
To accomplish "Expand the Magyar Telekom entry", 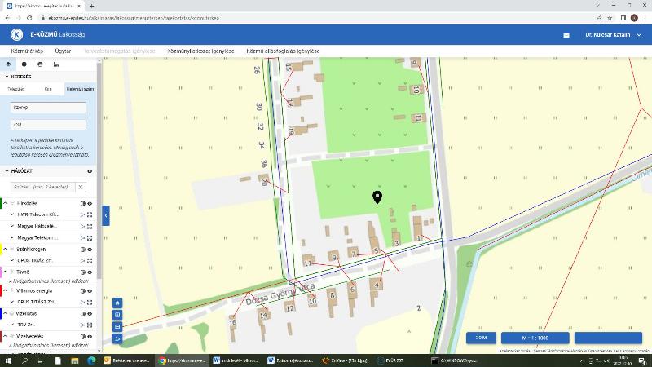I will tap(12, 237).
